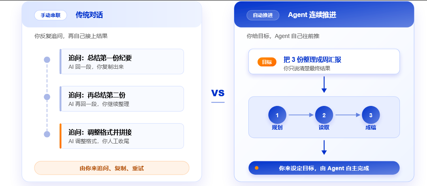The height and width of the screenshot is (186, 427).
Task: Click the 你来设定目标，由 Agent 自主完成 bar
Action: click(324, 168)
